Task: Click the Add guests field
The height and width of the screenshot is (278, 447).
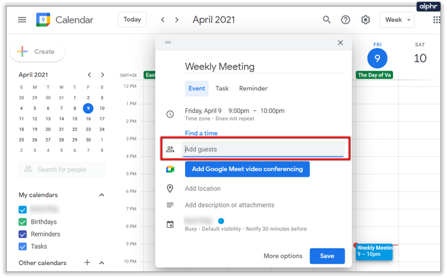Action: 263,149
